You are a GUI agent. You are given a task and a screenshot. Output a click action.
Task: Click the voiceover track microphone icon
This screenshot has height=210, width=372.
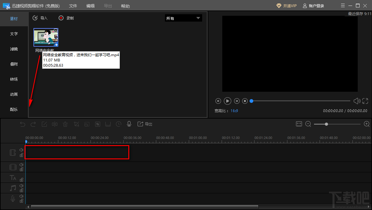pos(13,199)
